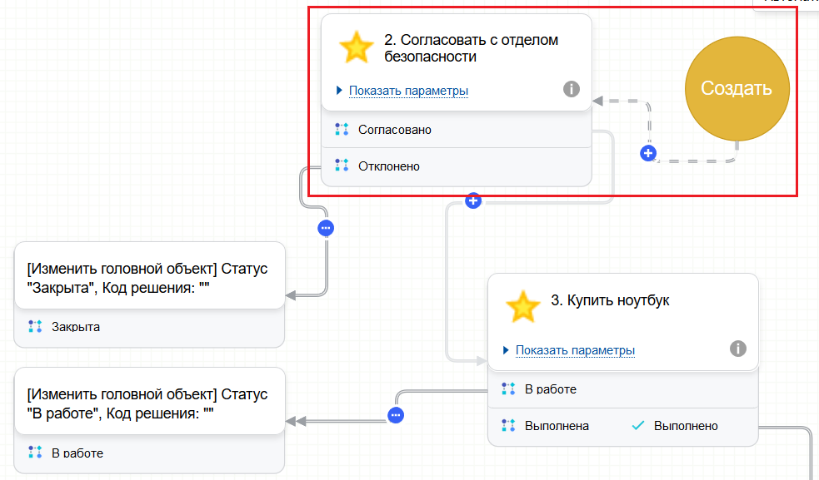Screen dimensions: 819x480
Task: Open info icon on 'Купить ноутбук' step
Action: 738,349
